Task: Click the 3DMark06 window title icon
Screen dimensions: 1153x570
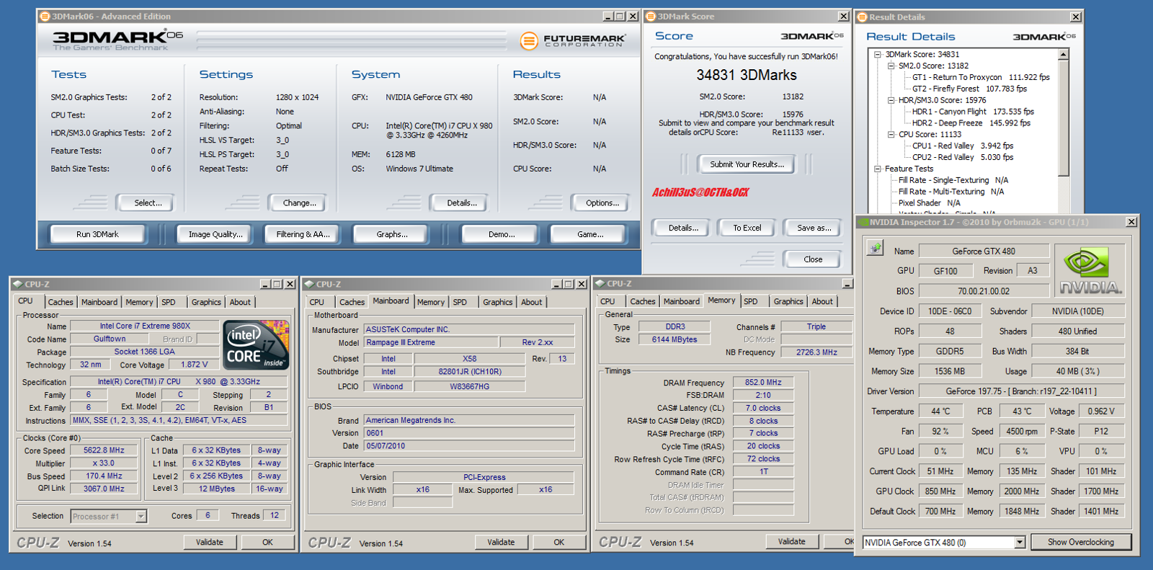Action: tap(45, 16)
